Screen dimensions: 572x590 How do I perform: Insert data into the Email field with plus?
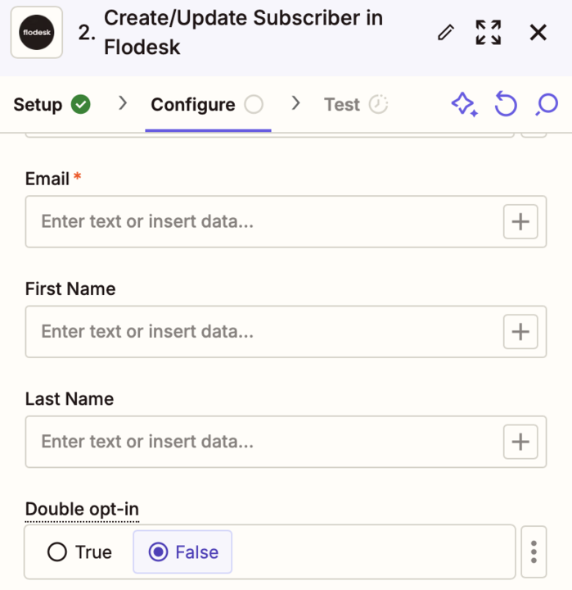pos(520,221)
